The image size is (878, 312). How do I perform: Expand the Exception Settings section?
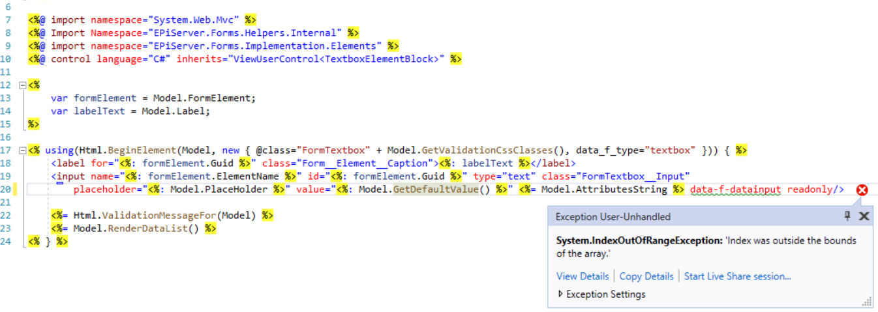560,294
